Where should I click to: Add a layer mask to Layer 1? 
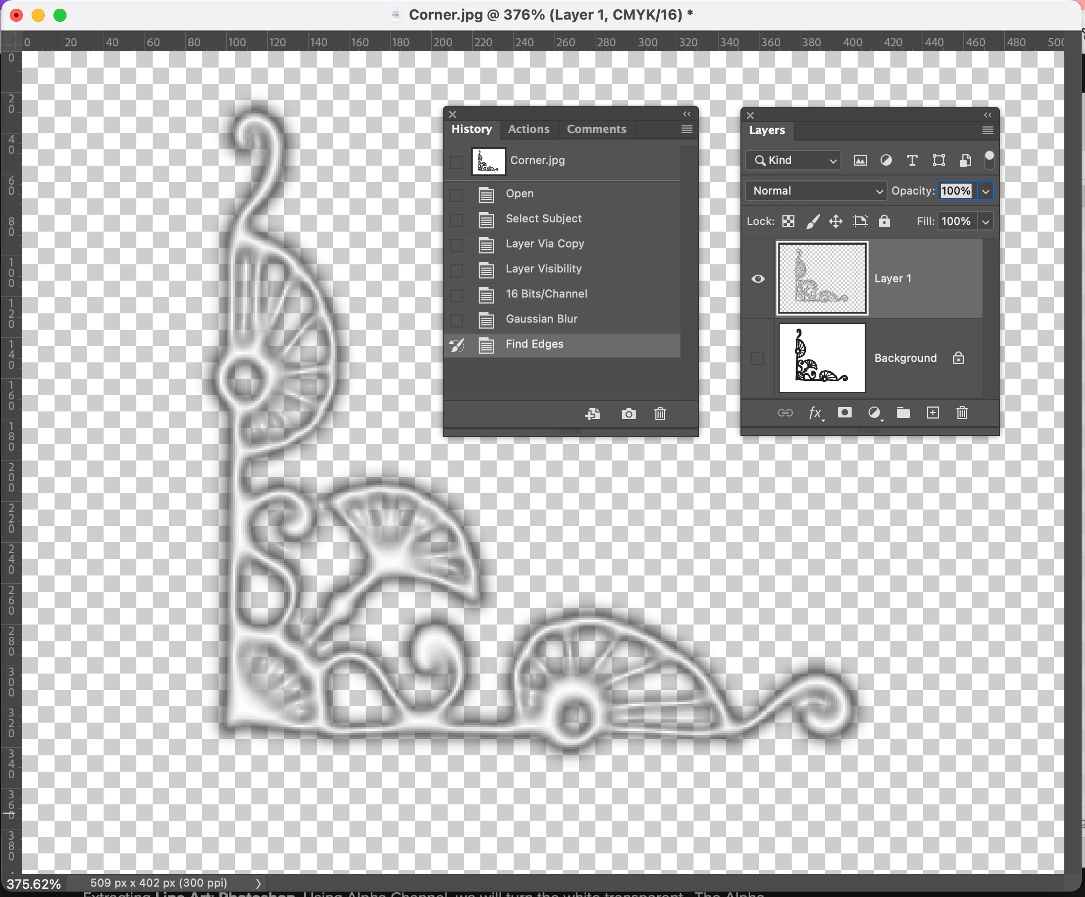tap(845, 413)
